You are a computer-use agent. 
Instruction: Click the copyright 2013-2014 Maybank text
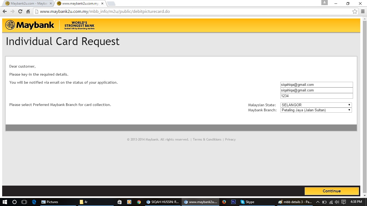click(158, 139)
